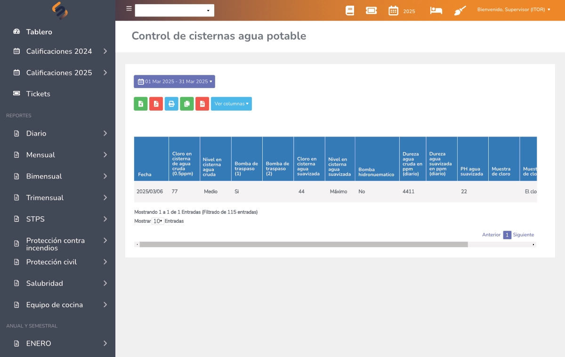Viewport: 565px width, 357px height.
Task: Click the horizontal table scrollbar
Action: pos(303,244)
